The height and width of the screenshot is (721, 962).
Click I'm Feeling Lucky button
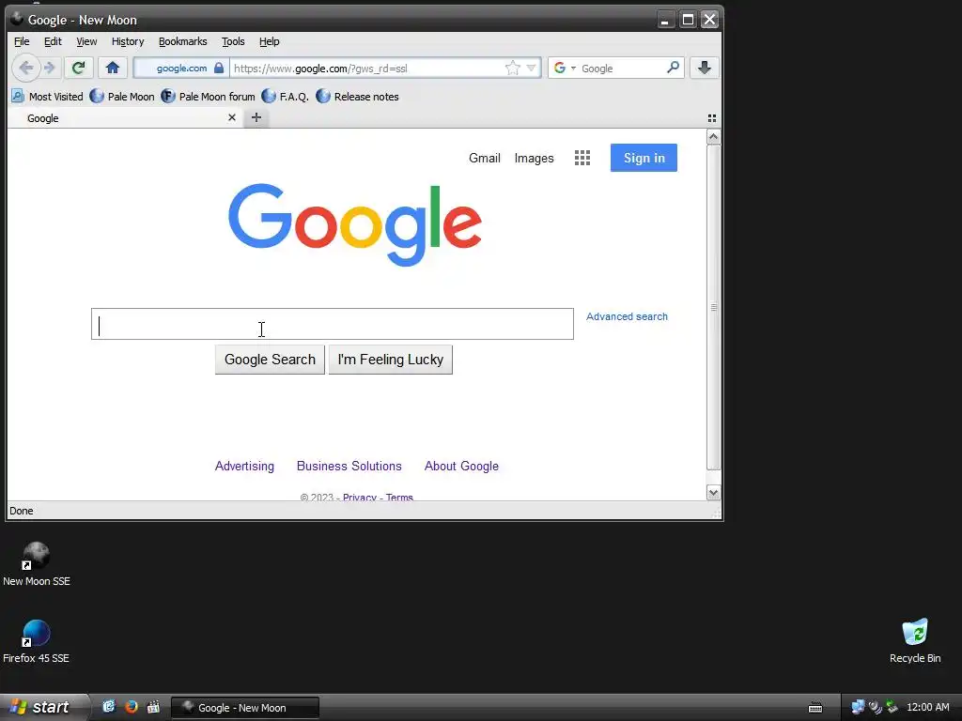pyautogui.click(x=390, y=360)
